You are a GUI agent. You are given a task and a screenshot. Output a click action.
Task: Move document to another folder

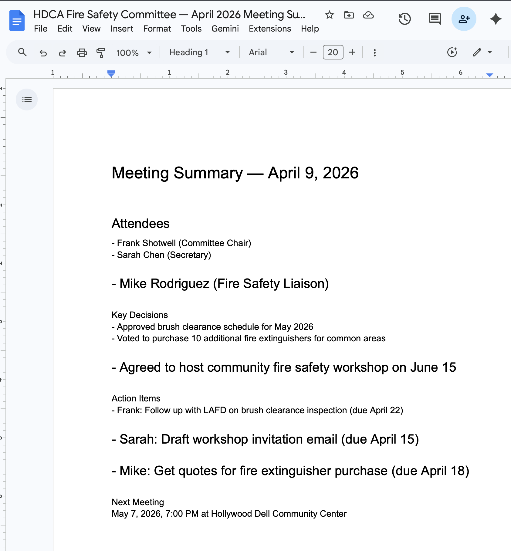click(x=349, y=15)
